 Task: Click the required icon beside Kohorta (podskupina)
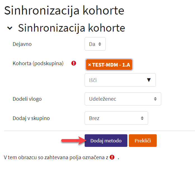[x=74, y=63]
